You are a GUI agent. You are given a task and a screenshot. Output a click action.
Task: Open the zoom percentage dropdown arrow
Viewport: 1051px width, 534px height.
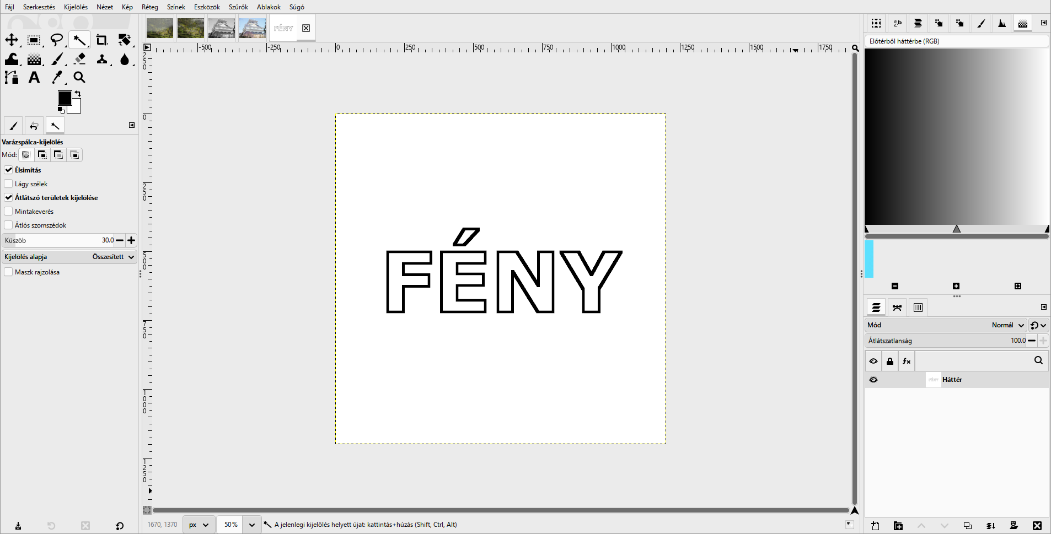(x=252, y=525)
